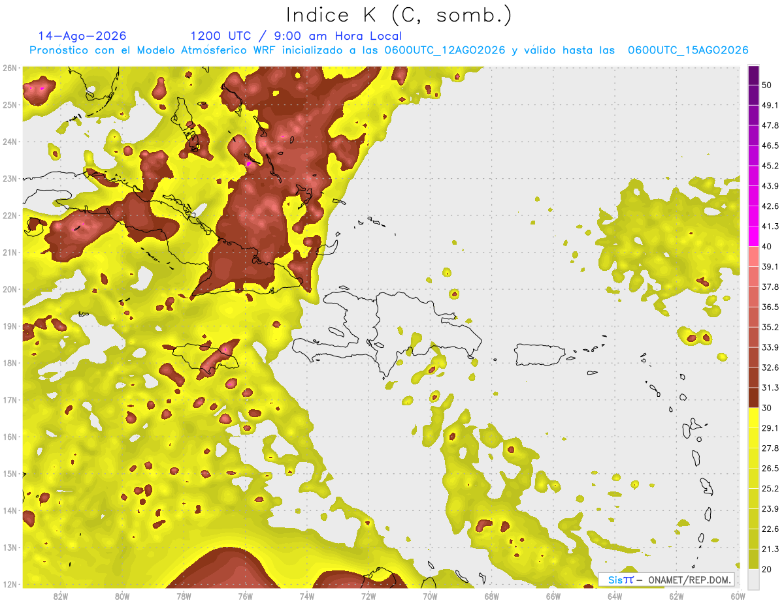
Task: Click the 15N latitude label
Action: 9,473
